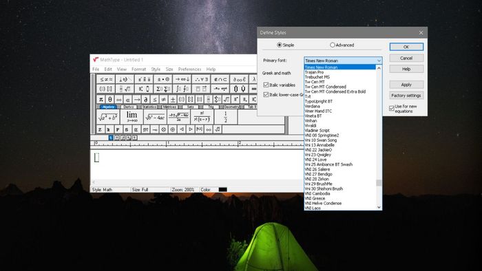The width and height of the screenshot is (482, 271).
Task: Open the set theory symbols palette (∉∩⊂)
Action: pyautogui.click(x=220, y=79)
